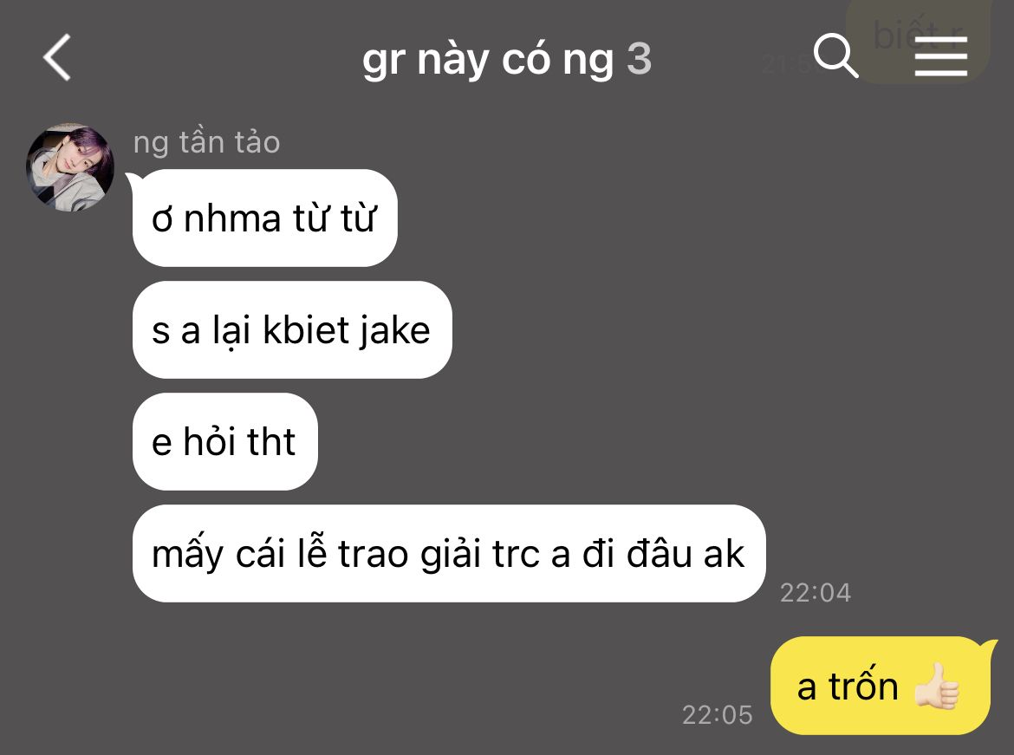This screenshot has width=1014, height=755.
Task: Tap the faded "21:5" timestamp behind the header
Action: tap(786, 63)
